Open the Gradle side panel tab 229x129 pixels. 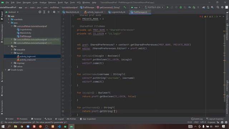point(227,16)
